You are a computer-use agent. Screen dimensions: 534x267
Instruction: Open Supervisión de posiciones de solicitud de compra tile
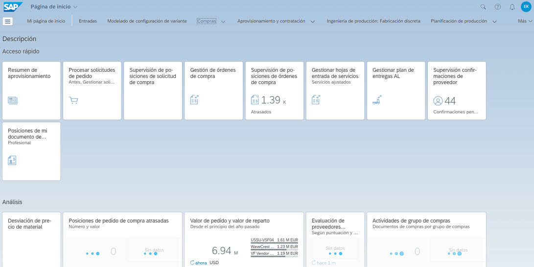153,90
